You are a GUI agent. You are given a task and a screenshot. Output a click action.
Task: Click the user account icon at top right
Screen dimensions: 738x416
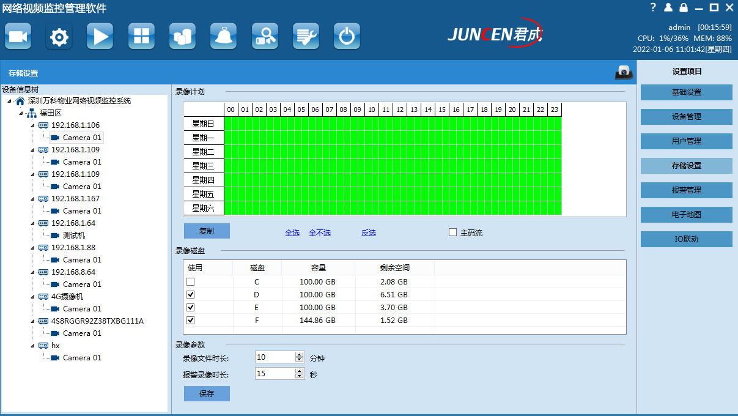tap(668, 7)
